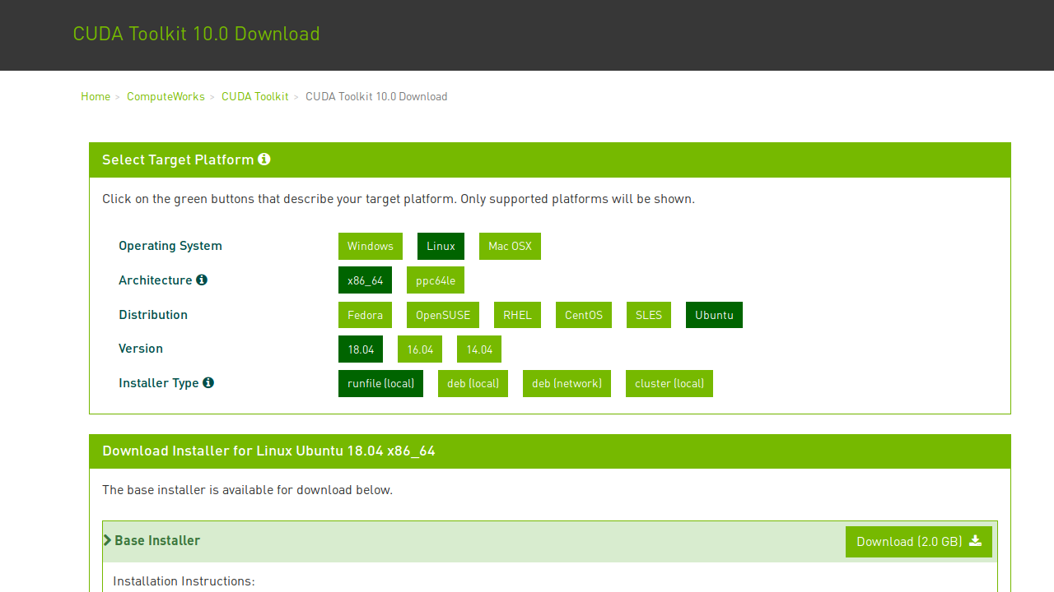Pick the Ubuntu distribution

[x=714, y=315]
